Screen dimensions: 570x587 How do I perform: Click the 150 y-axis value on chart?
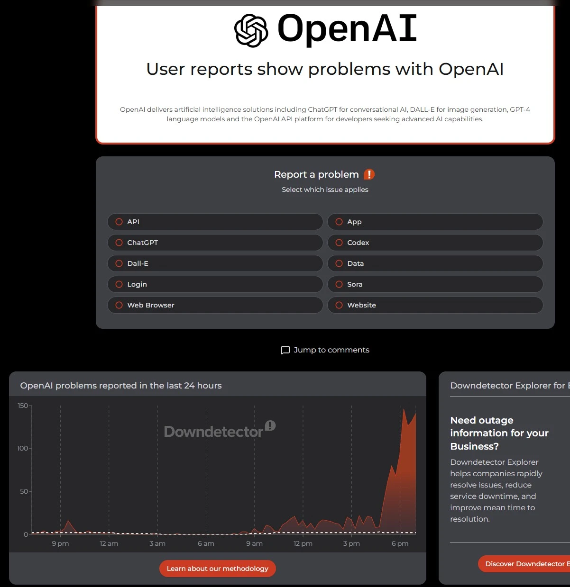click(23, 406)
